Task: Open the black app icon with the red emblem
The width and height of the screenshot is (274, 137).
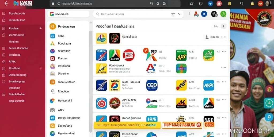Action: 115,38
